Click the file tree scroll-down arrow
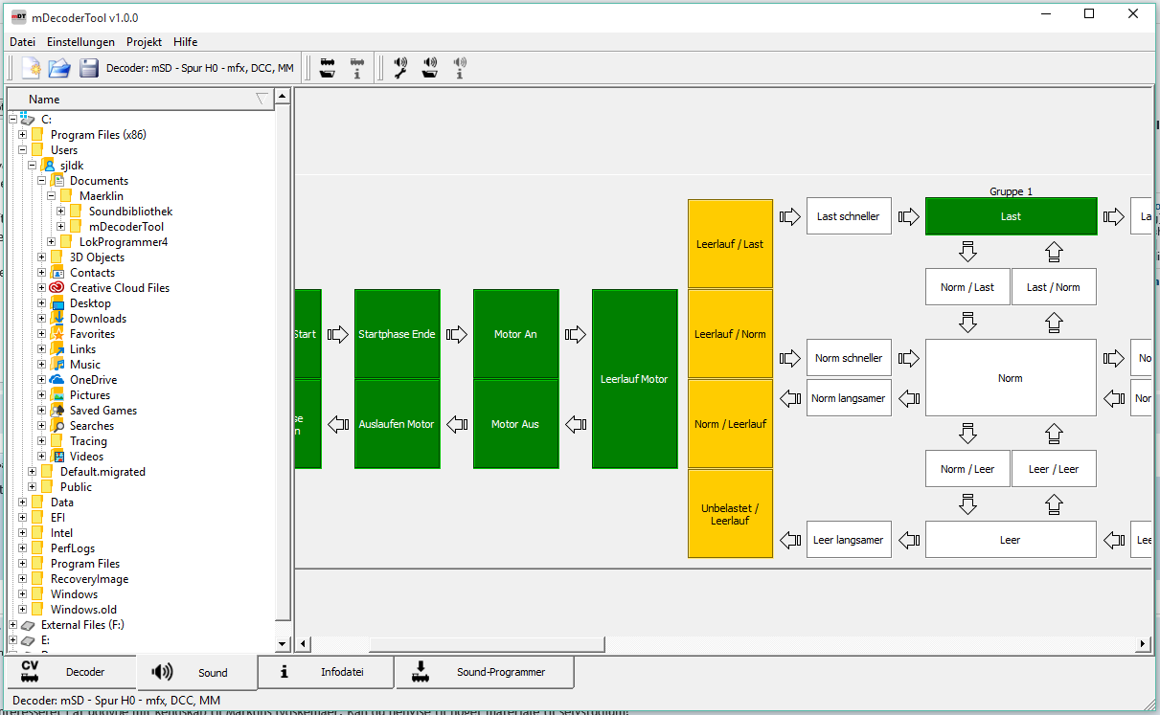This screenshot has height=715, width=1160. click(283, 644)
